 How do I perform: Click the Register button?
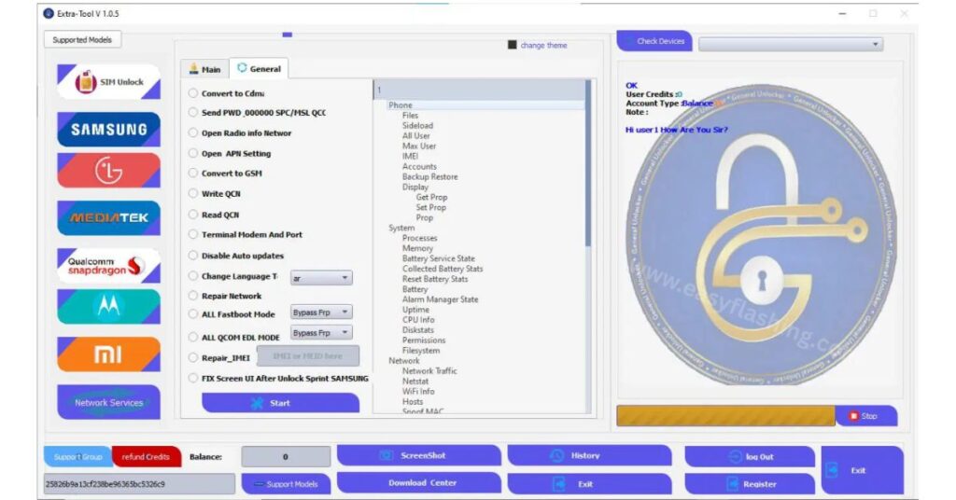point(750,484)
